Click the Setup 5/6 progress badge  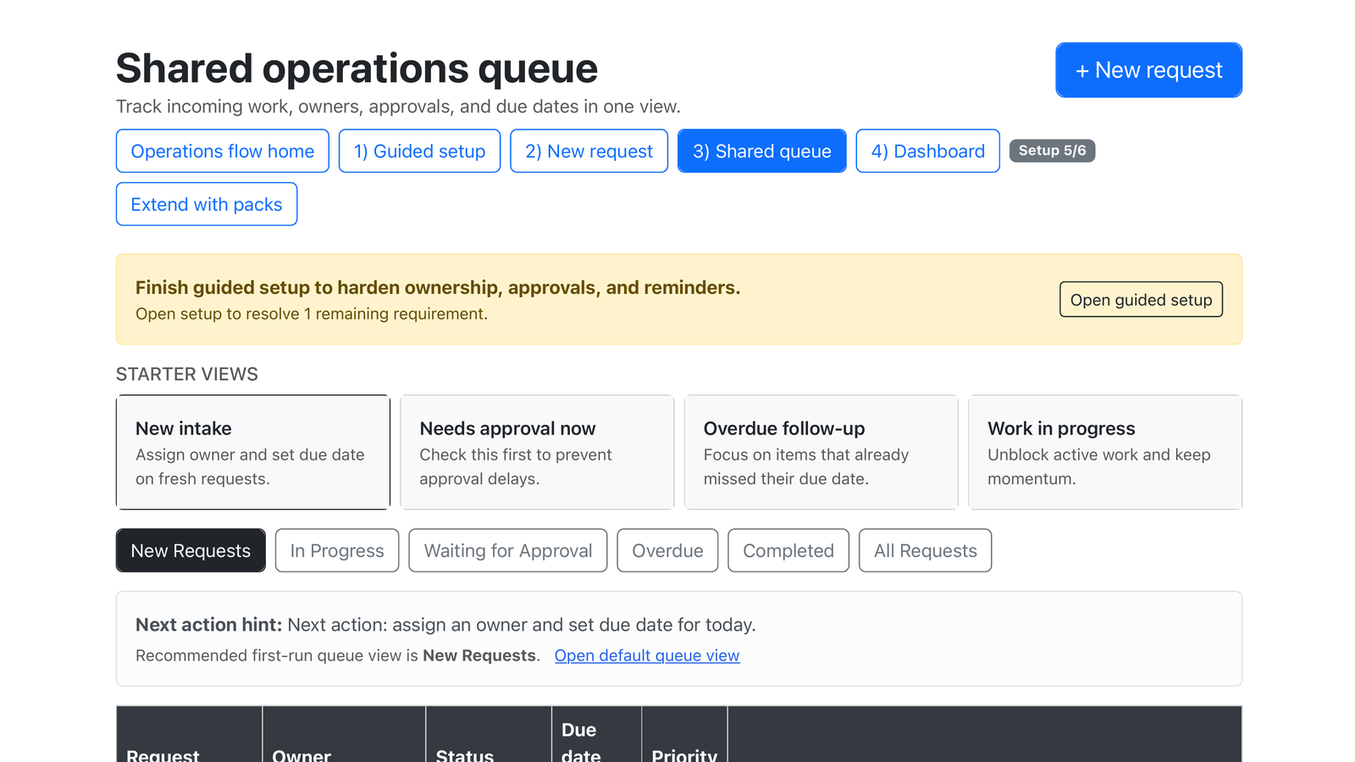[x=1052, y=151]
